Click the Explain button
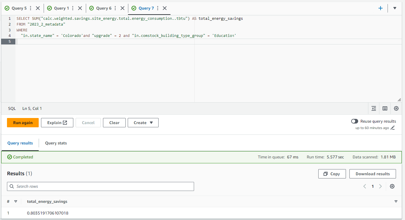Image resolution: width=405 pixels, height=220 pixels. (57, 123)
